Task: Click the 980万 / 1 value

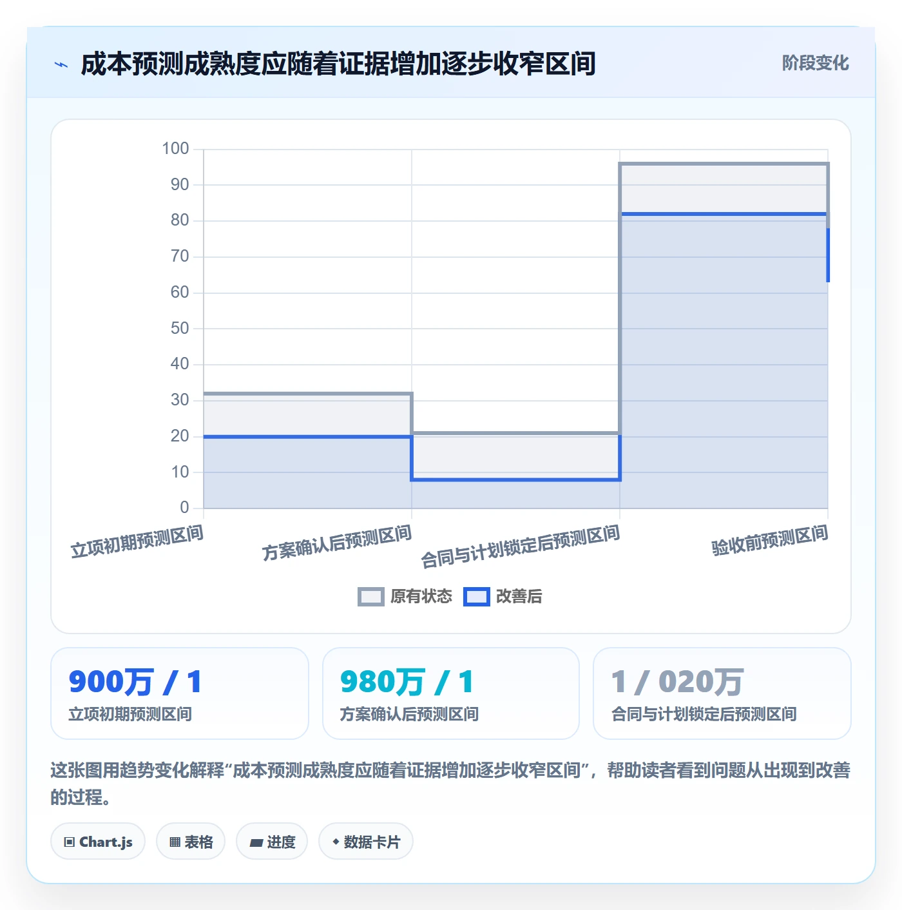Action: [x=407, y=682]
